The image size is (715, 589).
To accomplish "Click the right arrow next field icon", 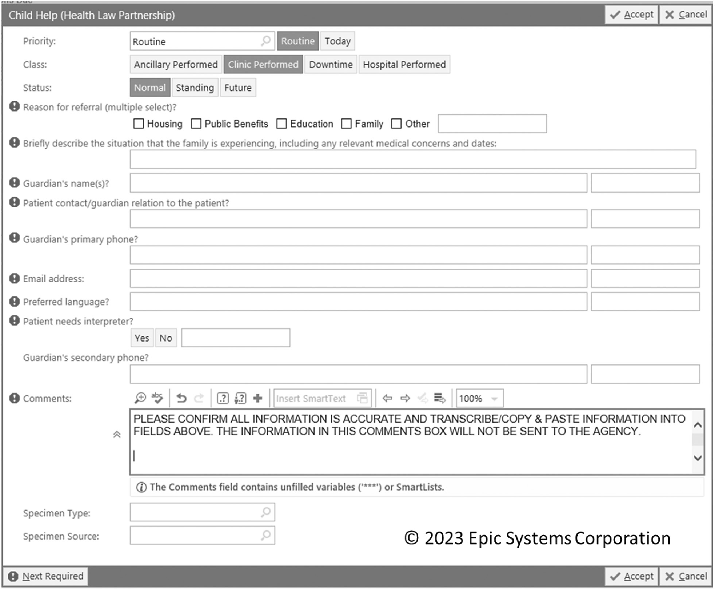I will click(405, 398).
